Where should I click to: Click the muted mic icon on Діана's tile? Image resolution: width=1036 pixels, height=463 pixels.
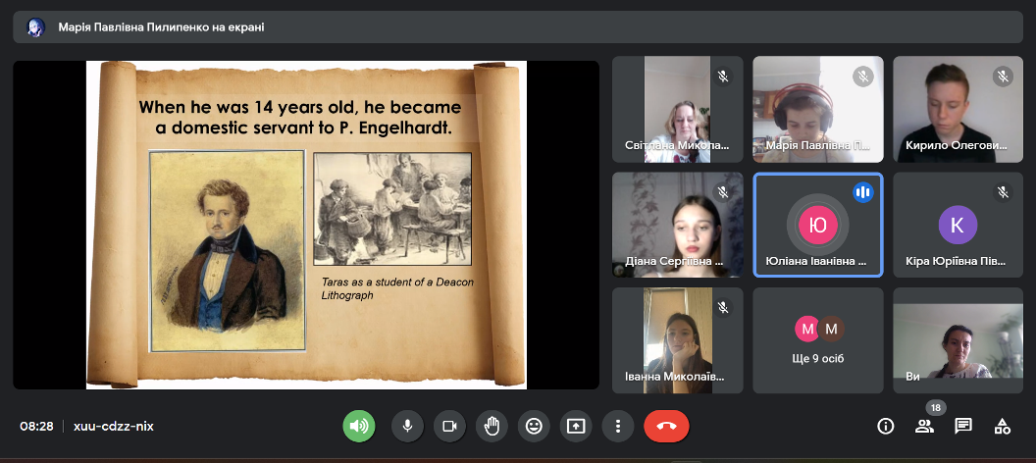[x=723, y=192]
